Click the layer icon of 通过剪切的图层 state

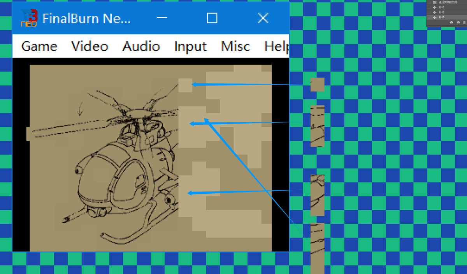435,2
